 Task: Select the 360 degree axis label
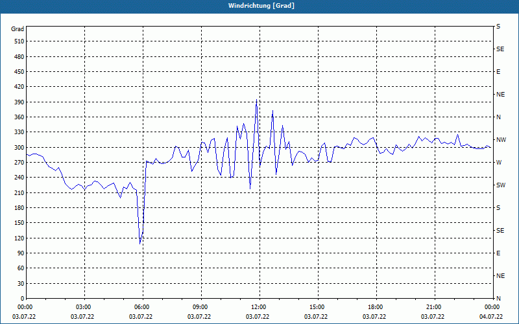point(19,117)
